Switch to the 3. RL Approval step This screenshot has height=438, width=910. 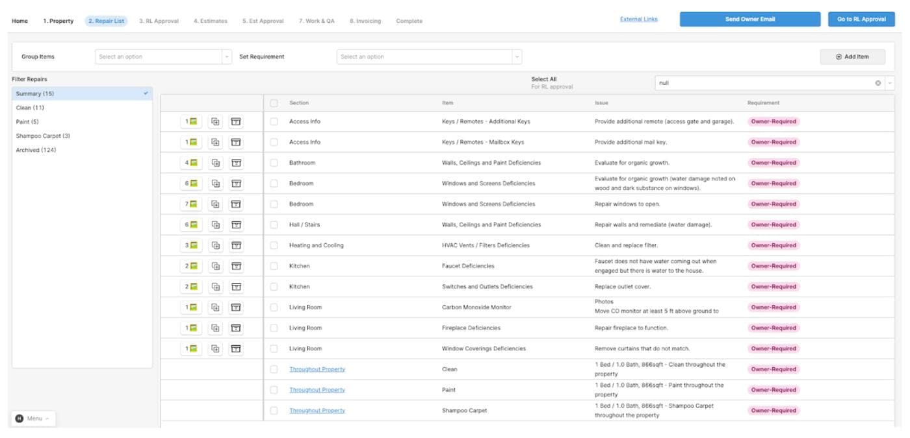(x=159, y=21)
